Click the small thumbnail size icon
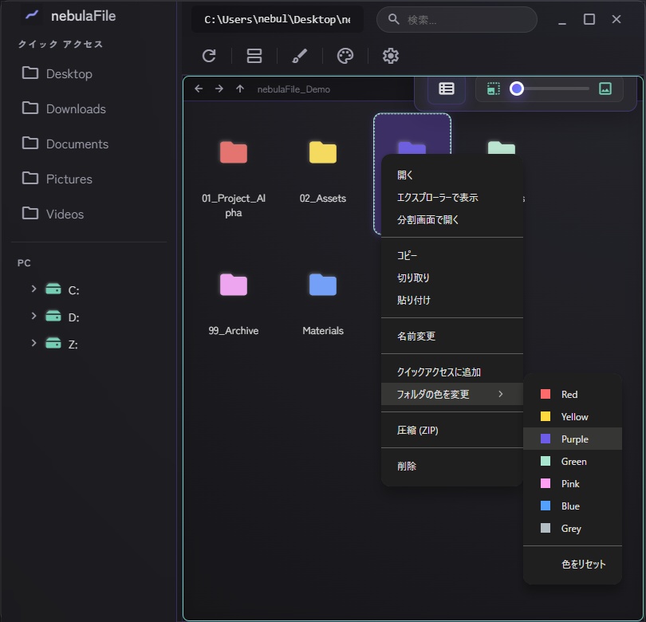This screenshot has width=646, height=622. (493, 89)
